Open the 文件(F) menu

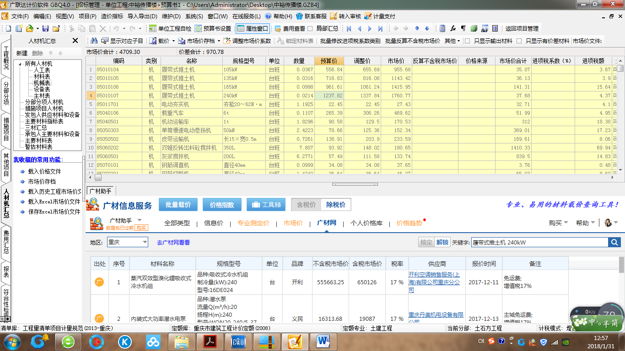pyautogui.click(x=20, y=16)
